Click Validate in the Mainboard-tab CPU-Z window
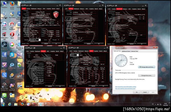Viewport: 171px width, 112px height. pyautogui.click(x=131, y=44)
